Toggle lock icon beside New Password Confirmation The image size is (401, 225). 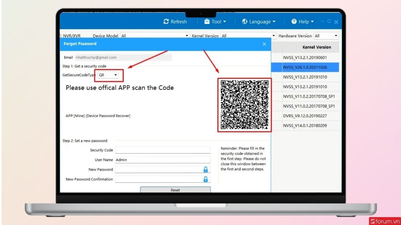pos(206,179)
